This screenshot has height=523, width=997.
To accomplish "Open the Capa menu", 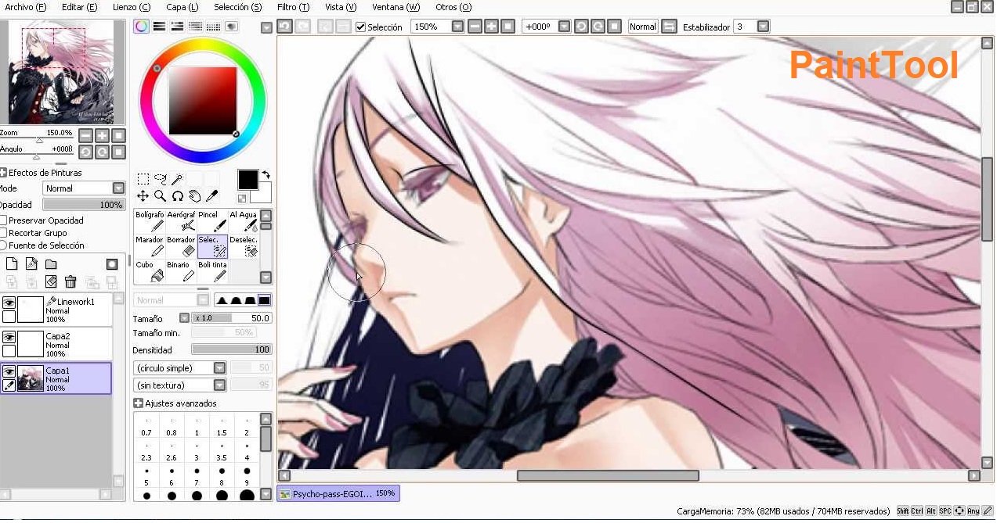I will coord(182,7).
